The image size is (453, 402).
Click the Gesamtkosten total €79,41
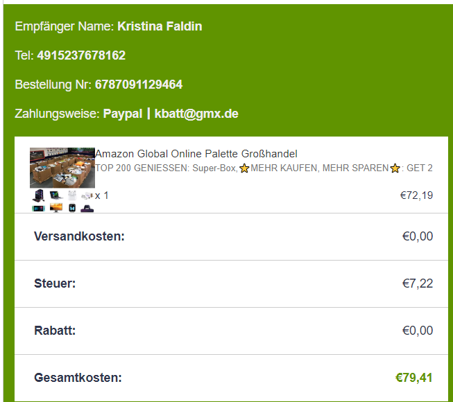[x=413, y=378]
